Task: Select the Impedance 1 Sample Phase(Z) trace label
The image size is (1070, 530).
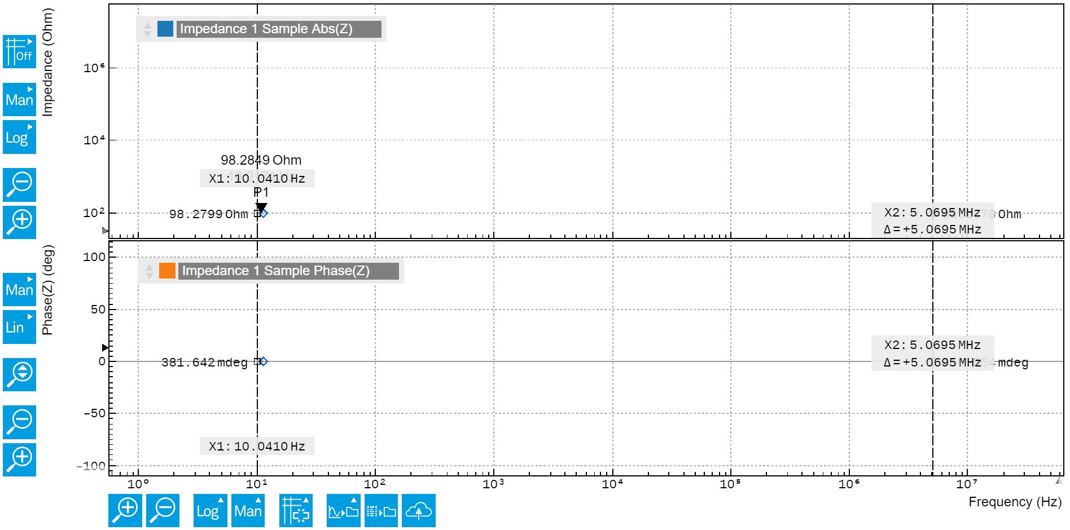Action: click(288, 271)
